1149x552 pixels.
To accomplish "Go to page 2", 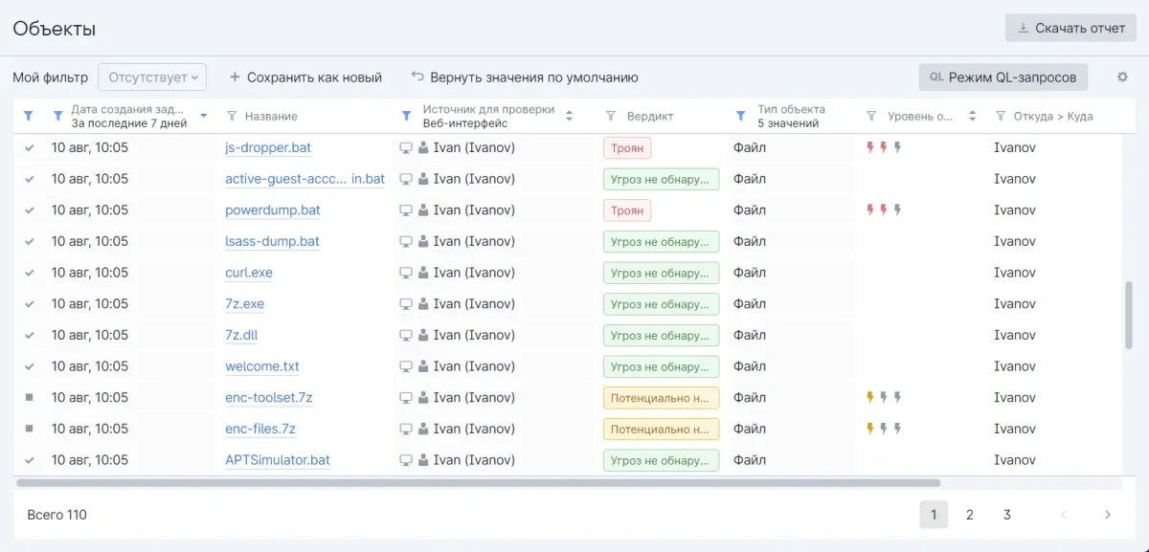I will 969,515.
